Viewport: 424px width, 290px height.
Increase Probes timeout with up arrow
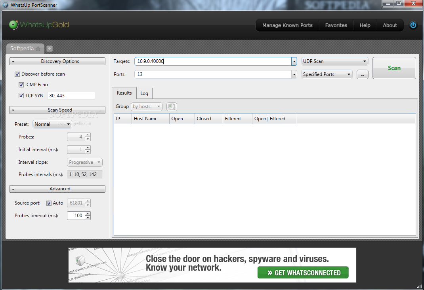click(88, 214)
